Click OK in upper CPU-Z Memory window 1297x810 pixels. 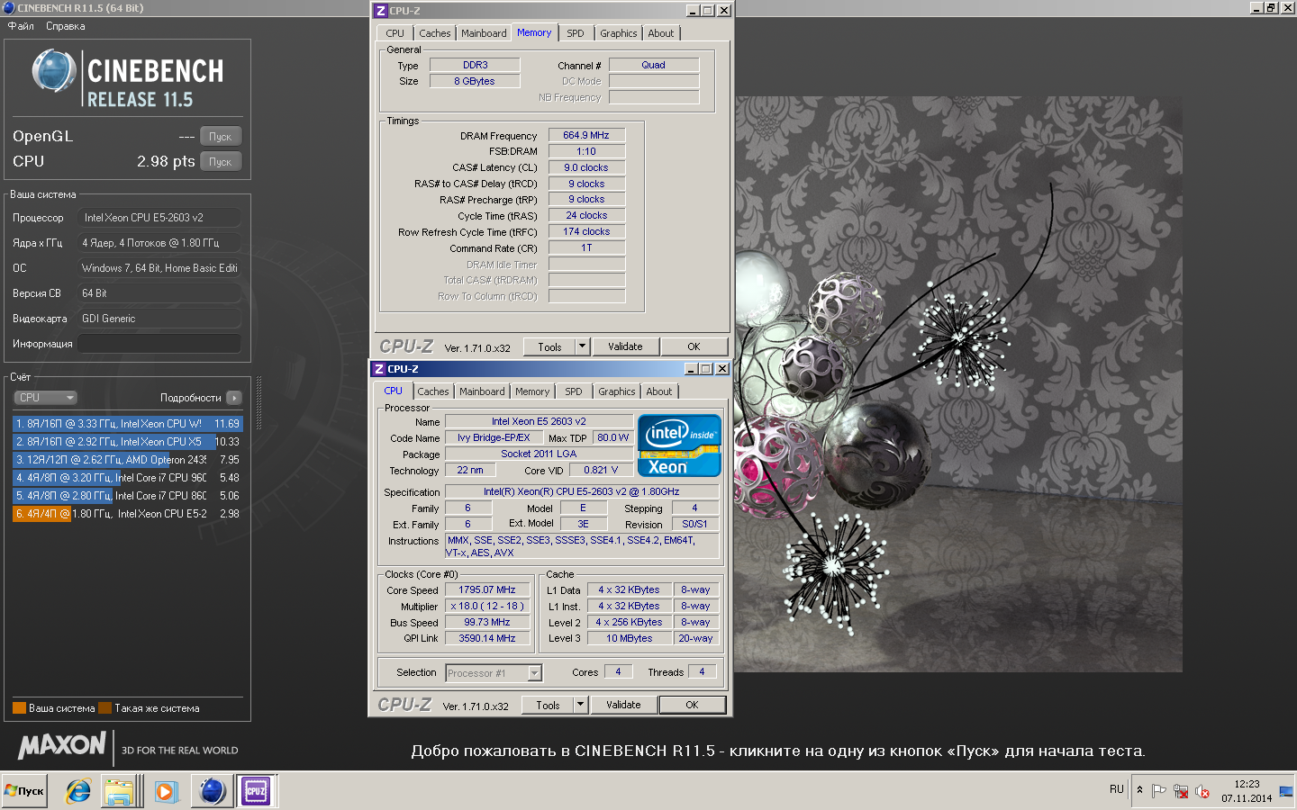point(694,347)
